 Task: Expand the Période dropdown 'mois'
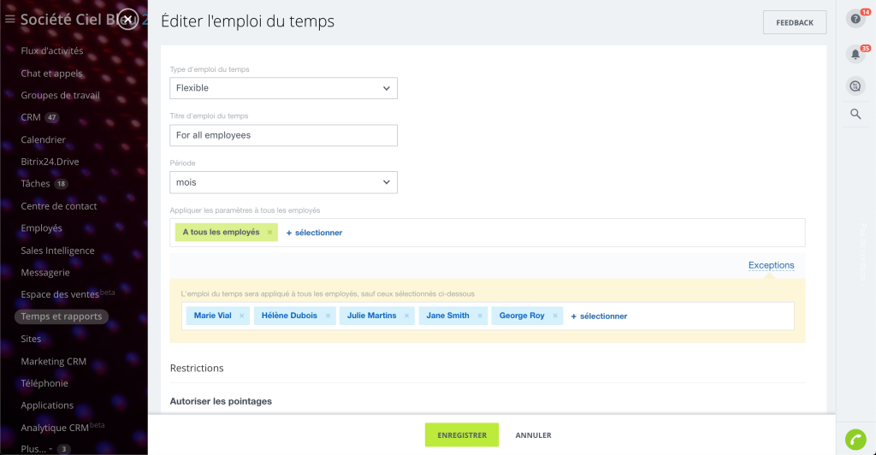[283, 182]
